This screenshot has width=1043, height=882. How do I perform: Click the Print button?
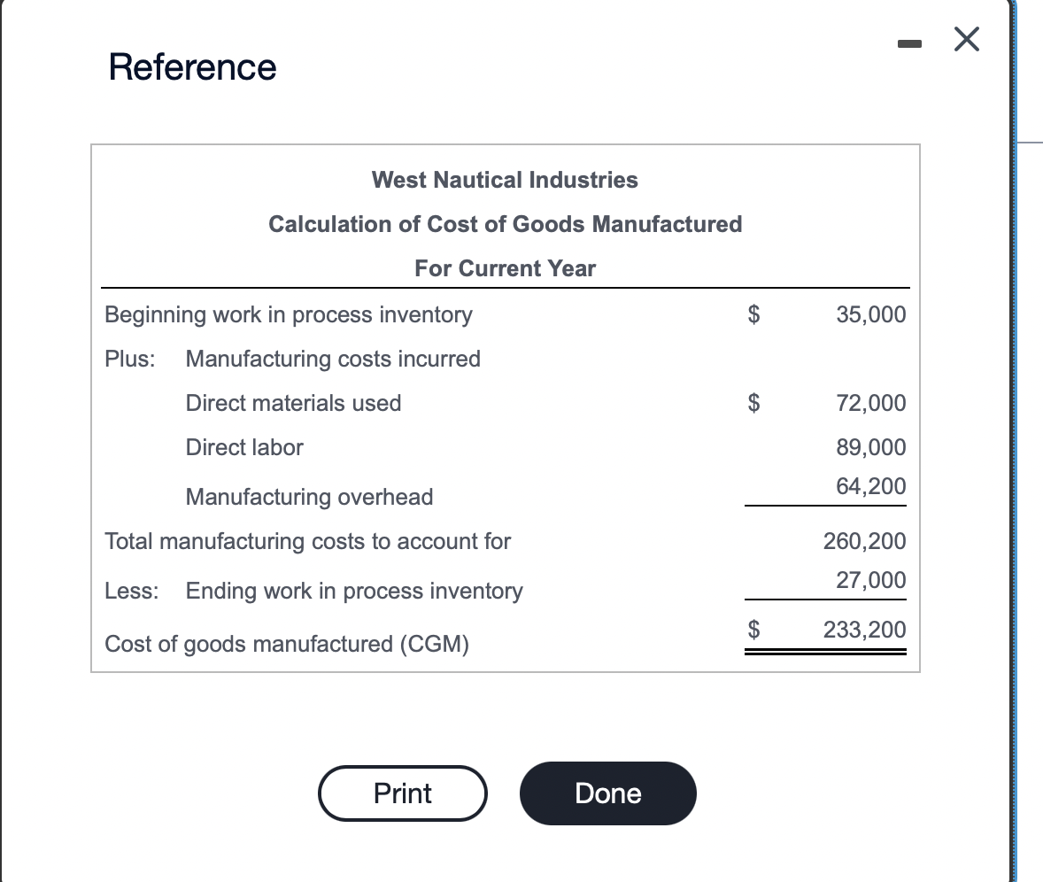(402, 793)
